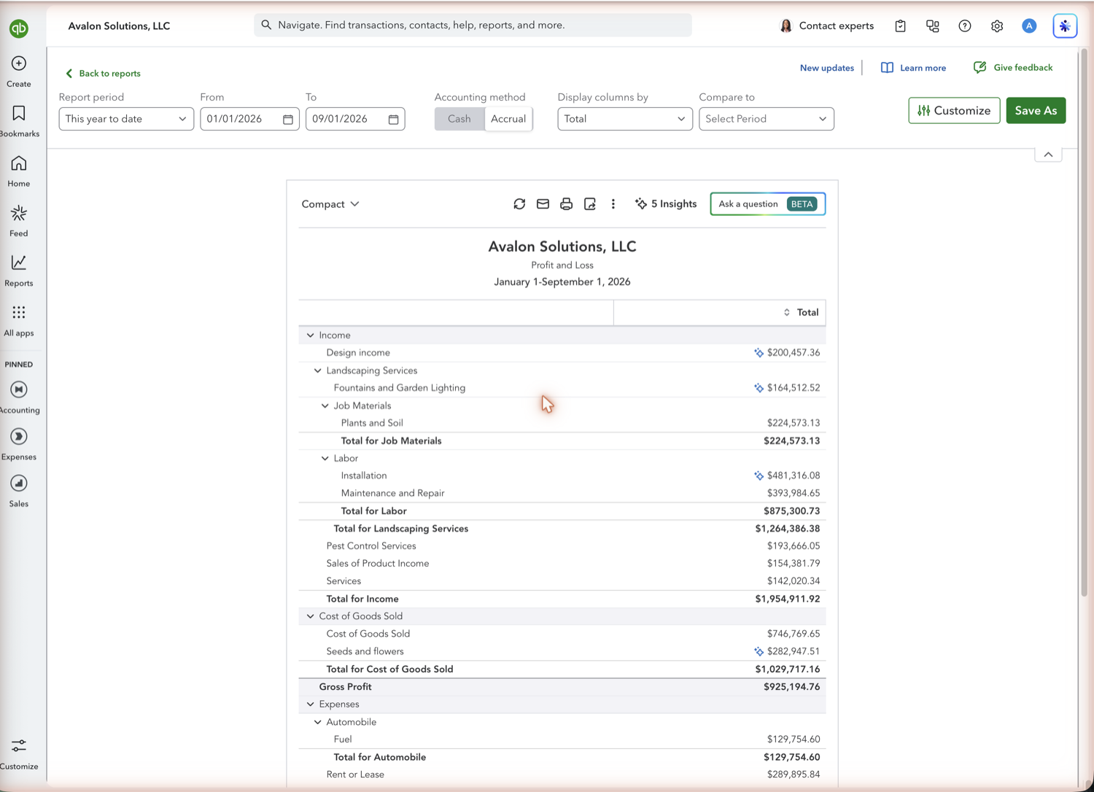The width and height of the screenshot is (1094, 792).
Task: Collapse the Labor group
Action: click(325, 459)
